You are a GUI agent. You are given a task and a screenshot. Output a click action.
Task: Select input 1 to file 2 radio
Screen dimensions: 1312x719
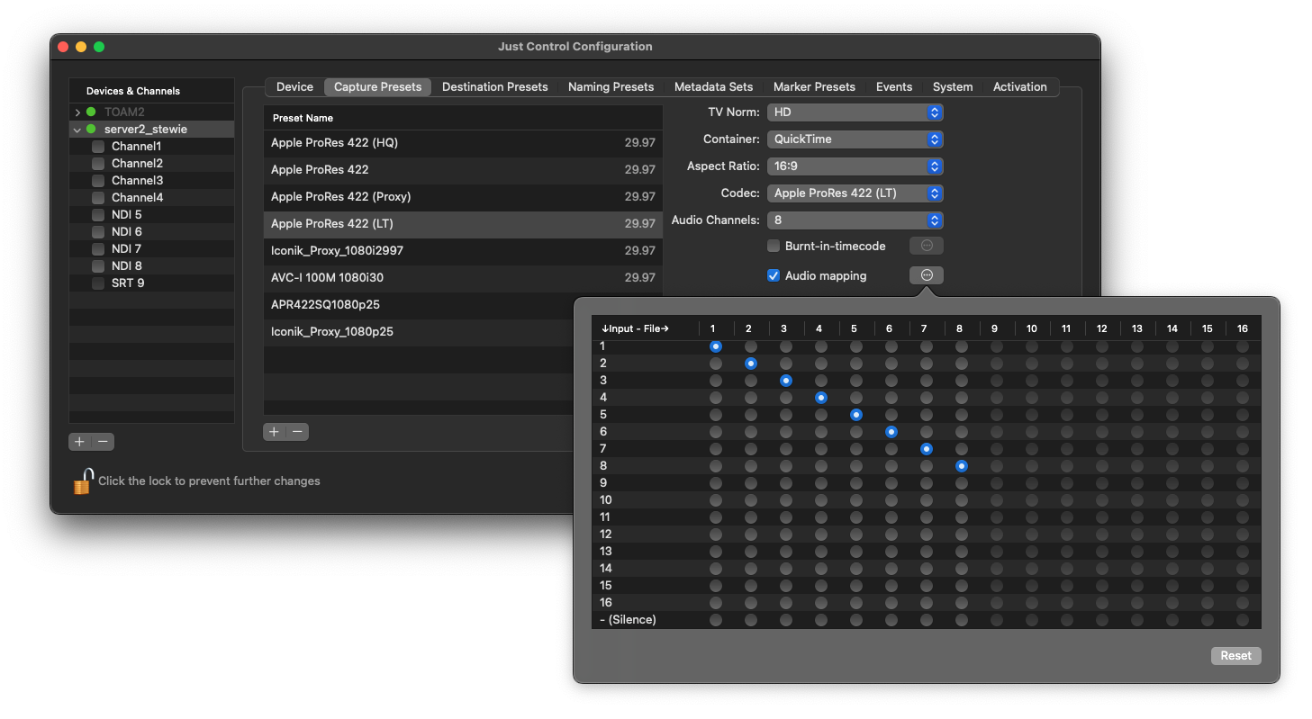point(751,346)
